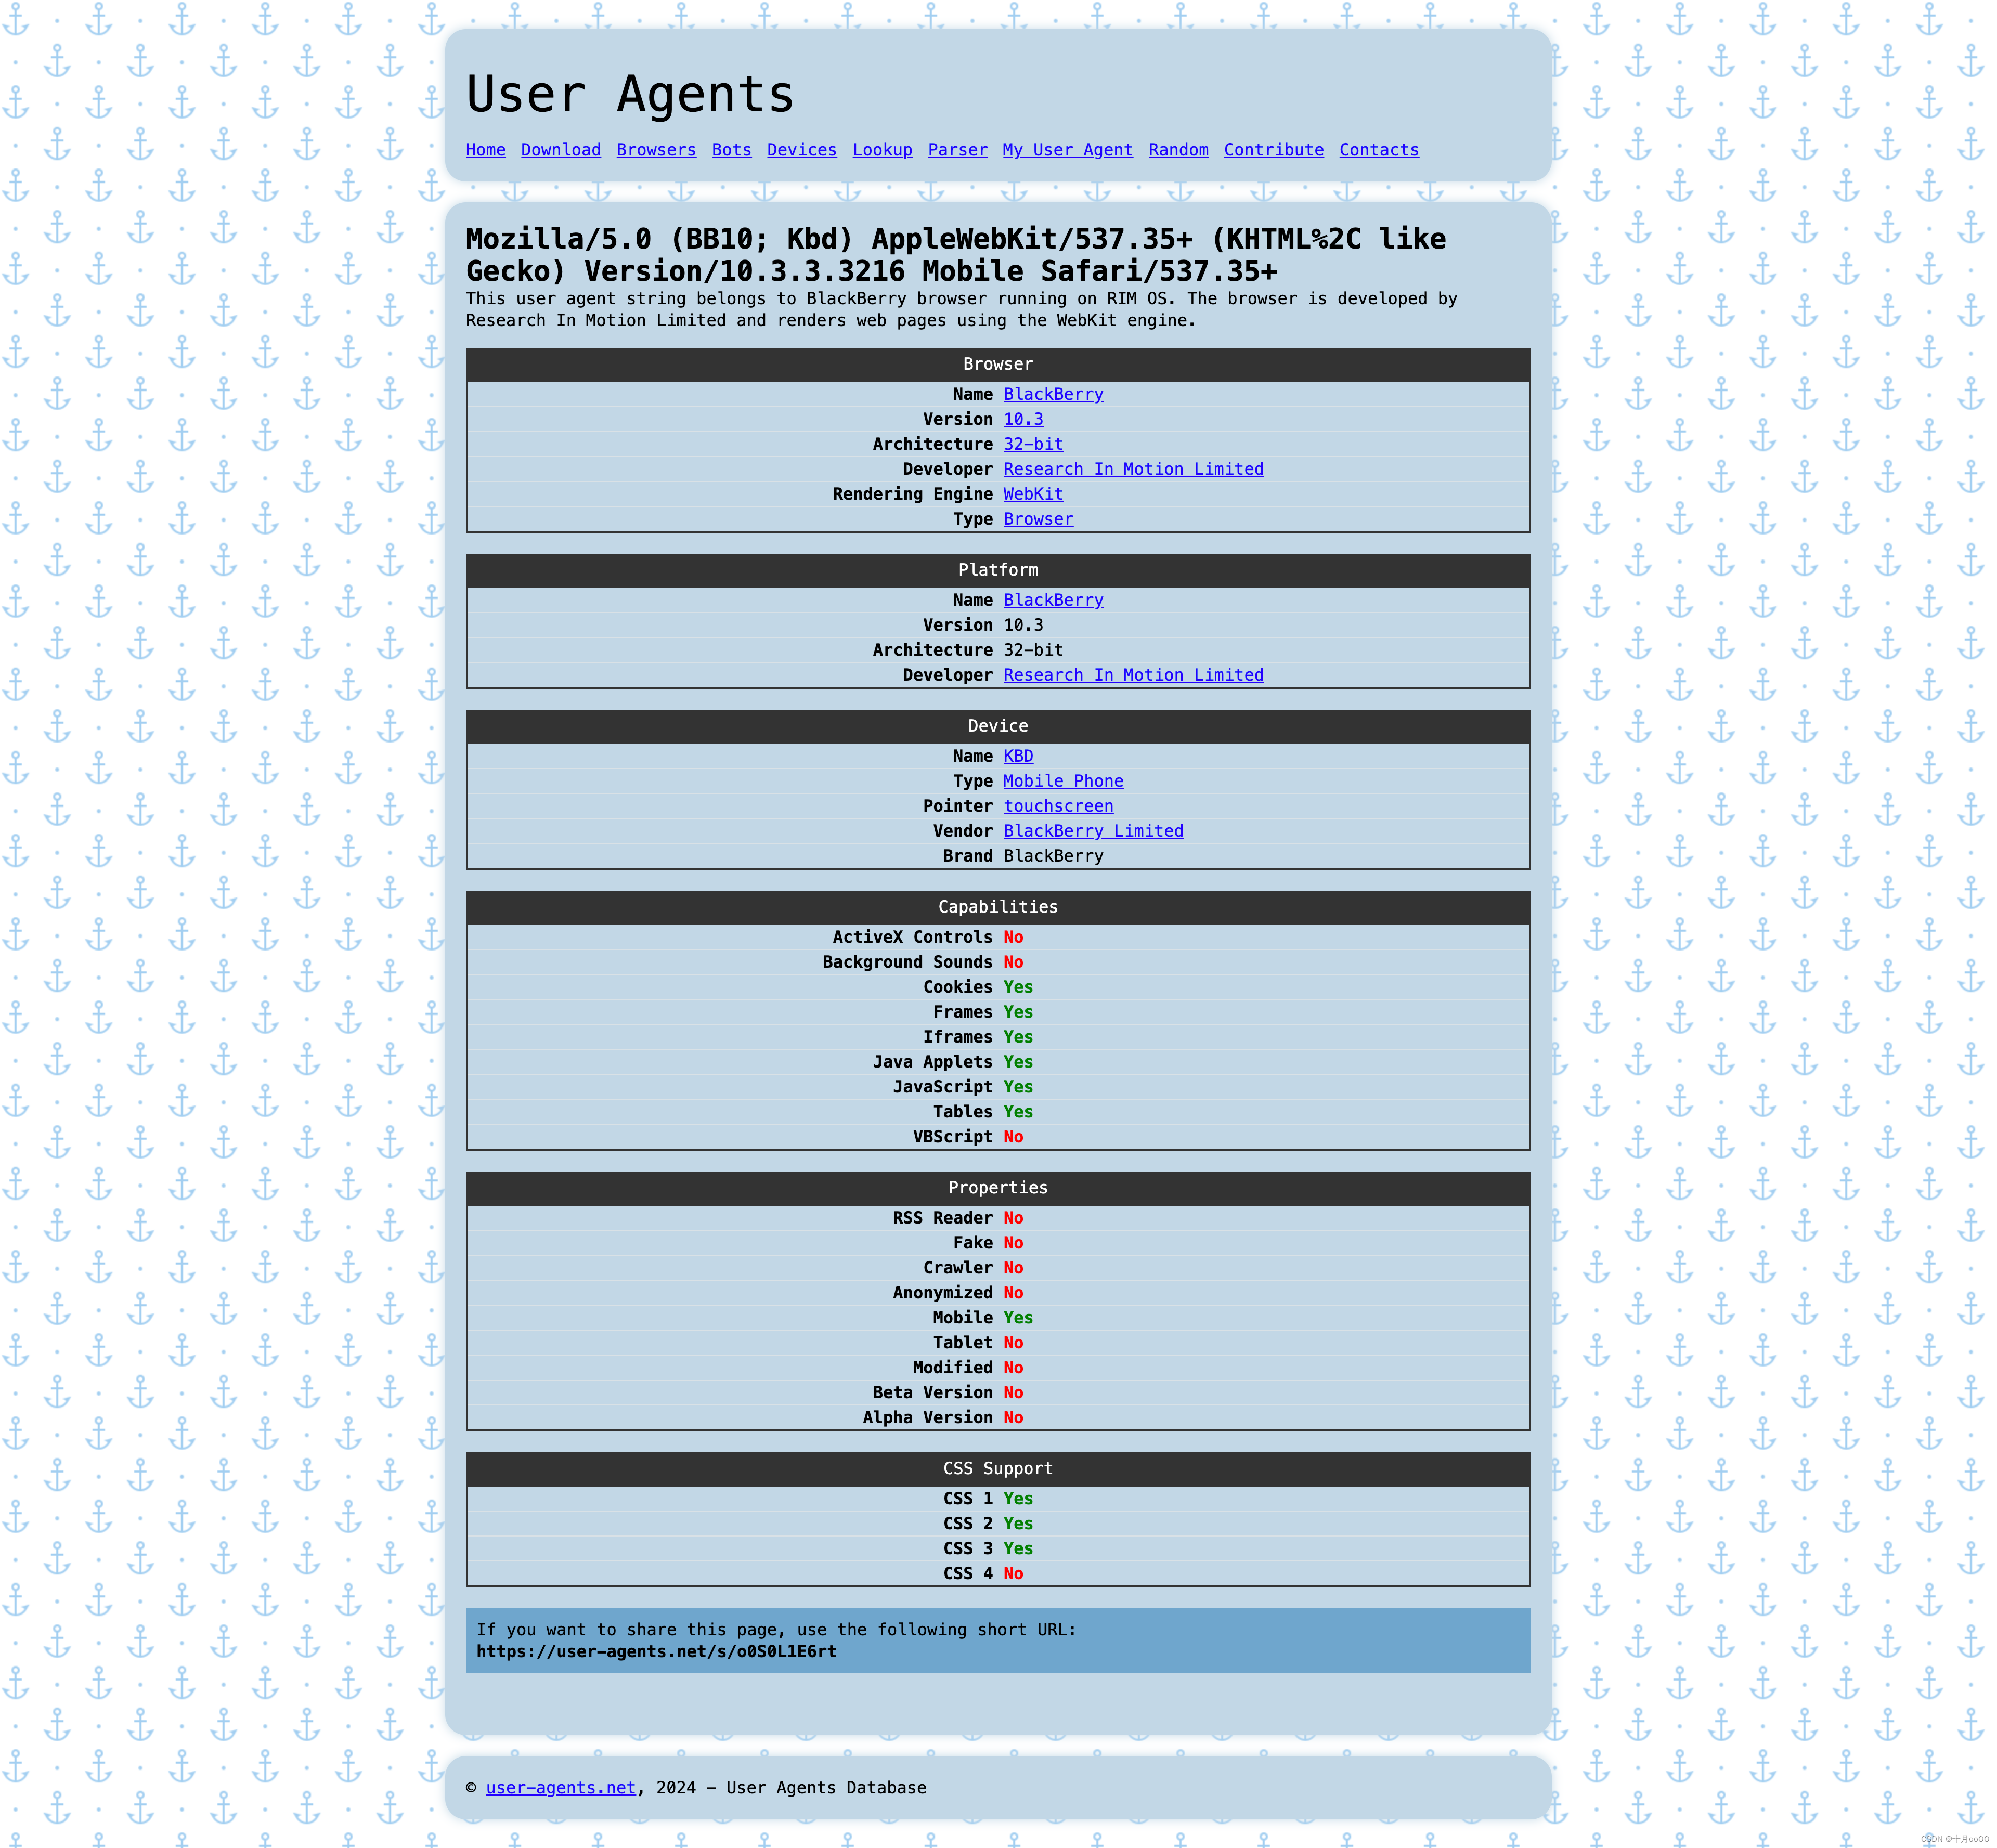Click the Download navigation icon
1997x1848 pixels.
click(x=560, y=148)
